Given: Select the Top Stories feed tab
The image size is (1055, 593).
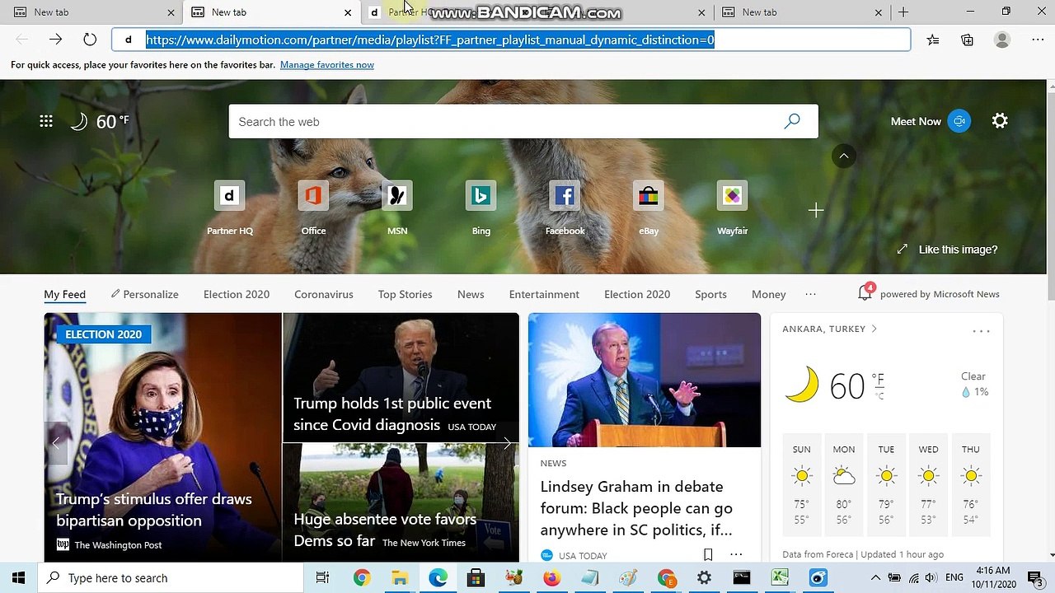Looking at the screenshot, I should click(x=405, y=294).
